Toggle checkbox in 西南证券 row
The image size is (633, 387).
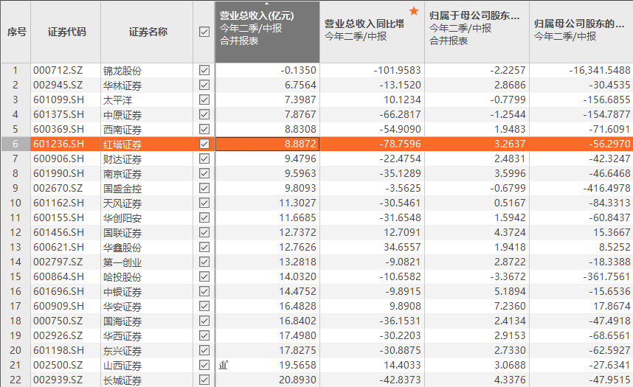pyautogui.click(x=204, y=129)
